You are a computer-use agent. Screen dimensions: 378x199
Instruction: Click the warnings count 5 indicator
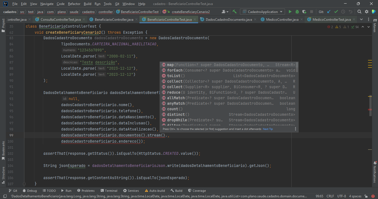338,27
